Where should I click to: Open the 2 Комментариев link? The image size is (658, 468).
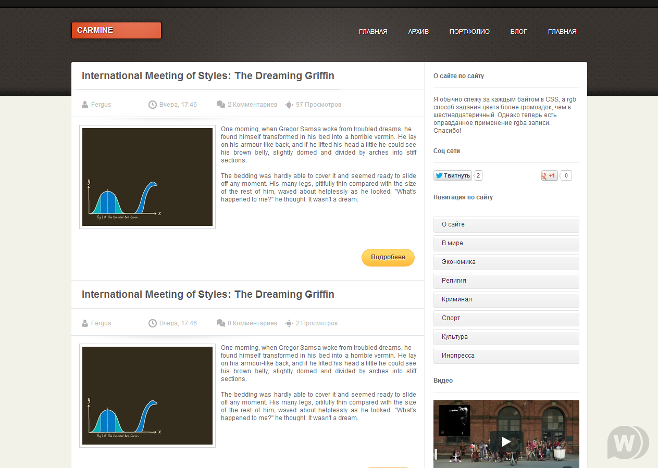pyautogui.click(x=252, y=105)
